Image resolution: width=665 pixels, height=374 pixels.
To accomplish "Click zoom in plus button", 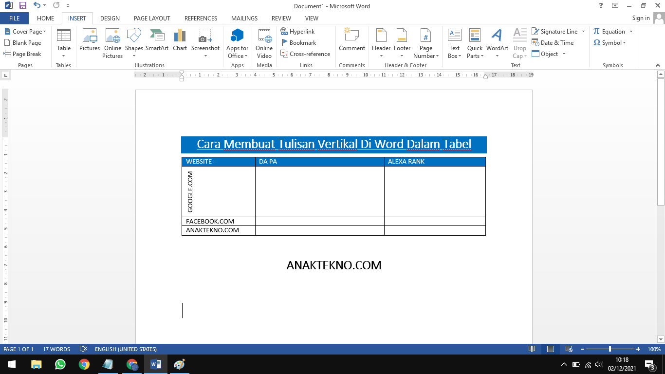I will tap(638, 349).
